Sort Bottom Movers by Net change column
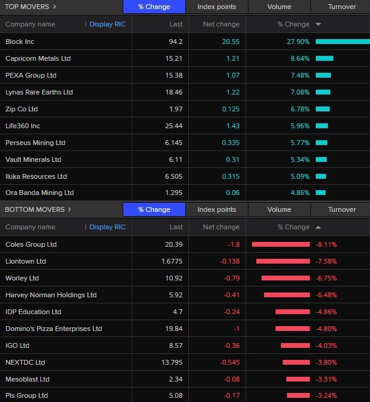The width and height of the screenshot is (370, 402). [x=221, y=227]
